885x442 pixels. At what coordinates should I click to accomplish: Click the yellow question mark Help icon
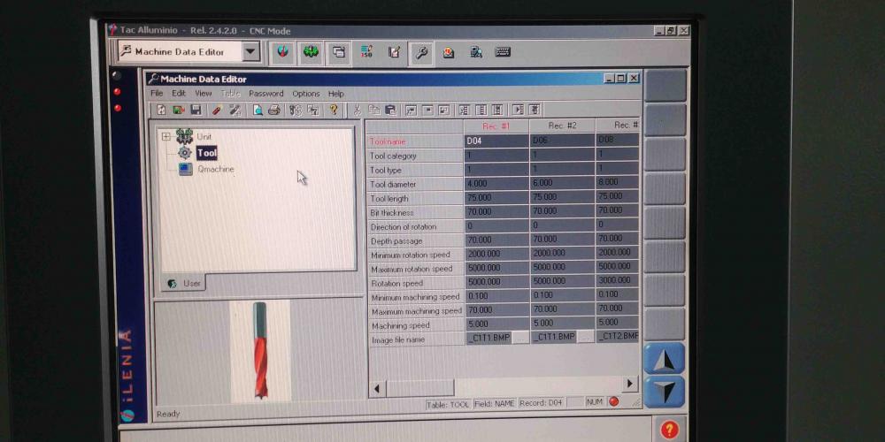334,110
